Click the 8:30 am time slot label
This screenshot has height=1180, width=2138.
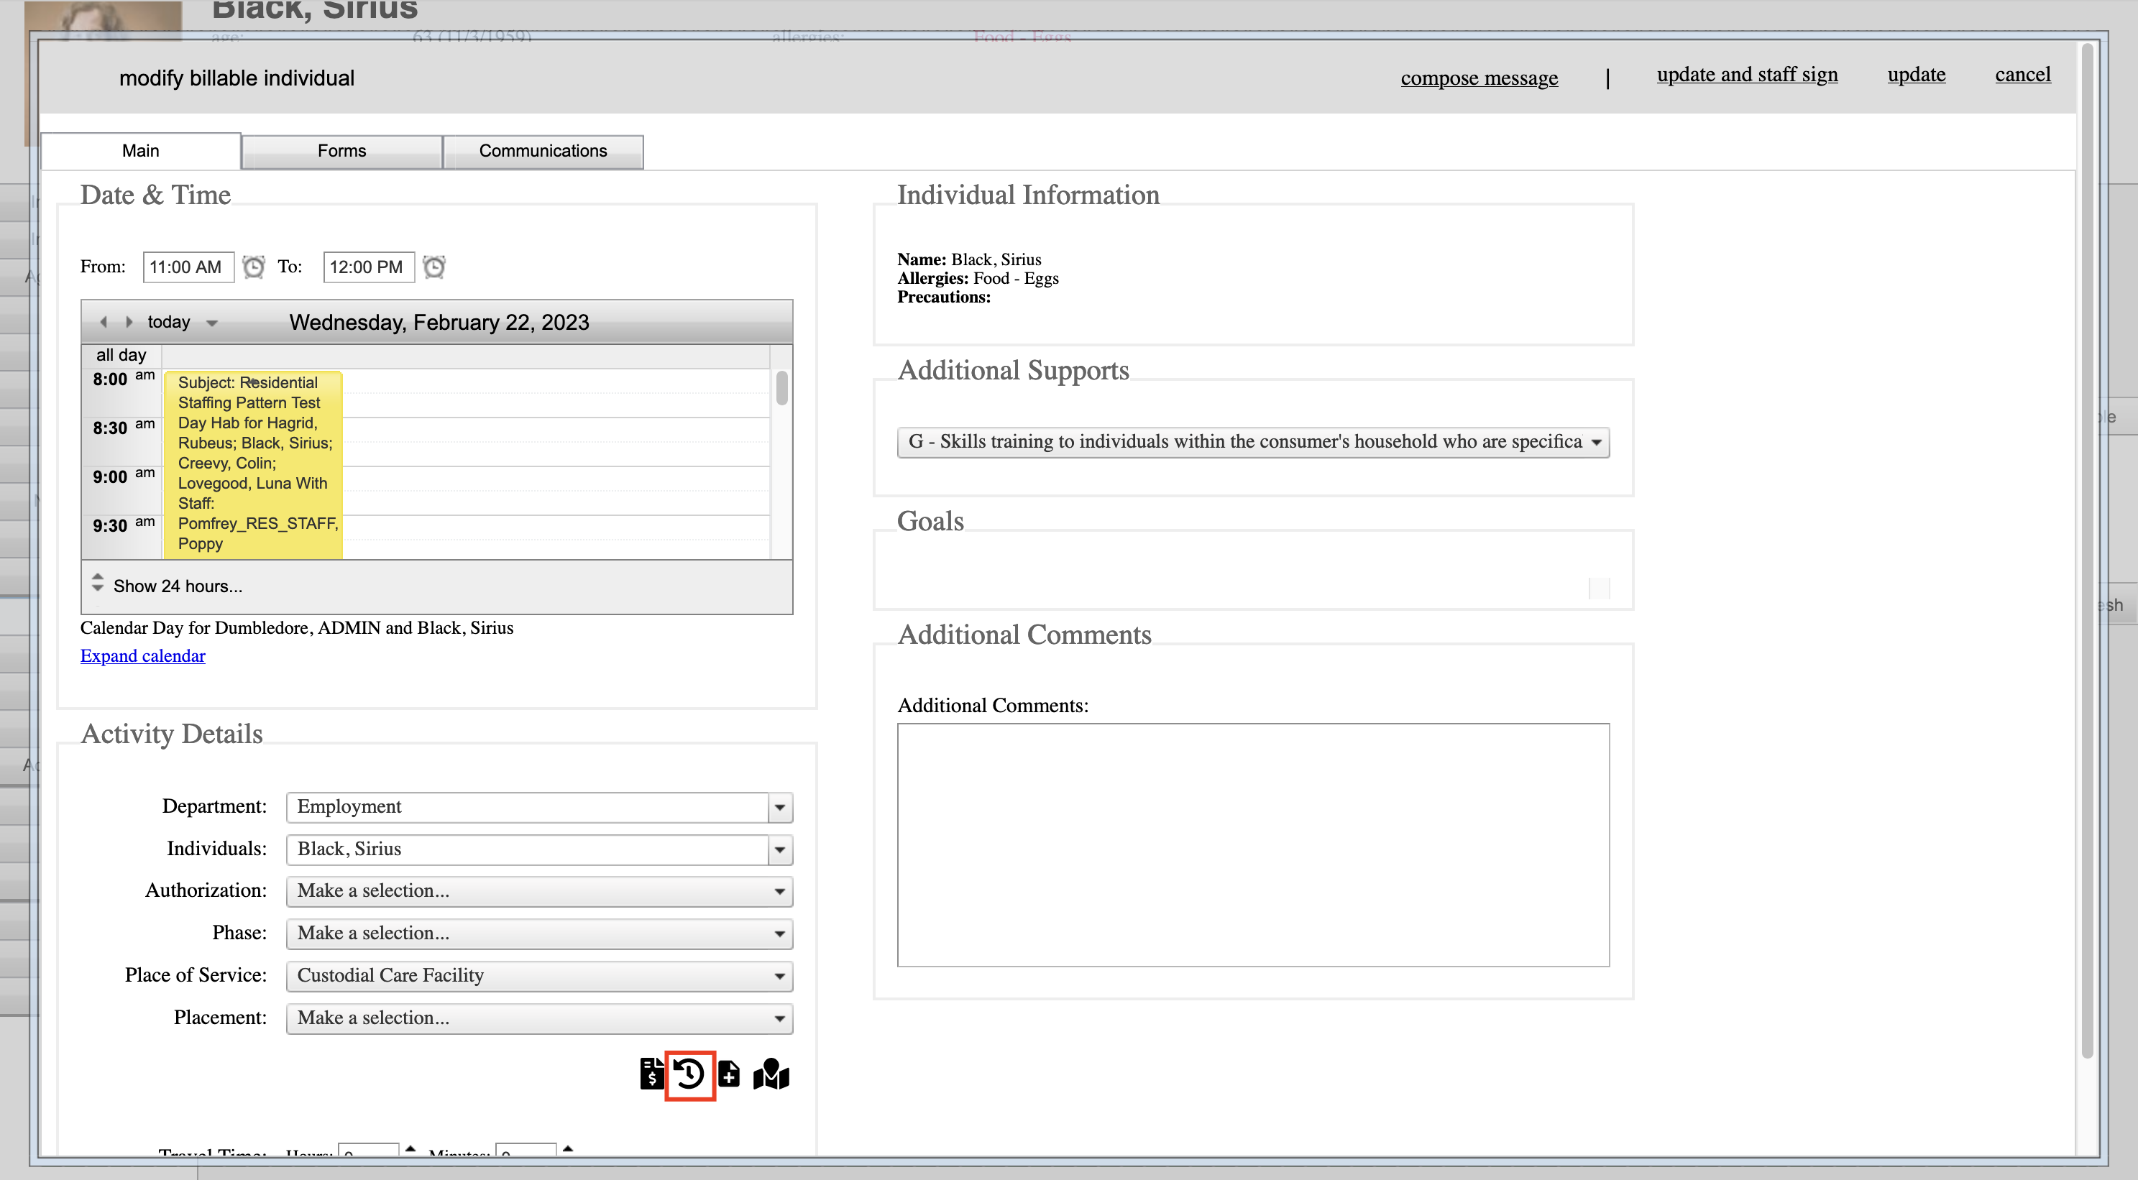point(123,428)
